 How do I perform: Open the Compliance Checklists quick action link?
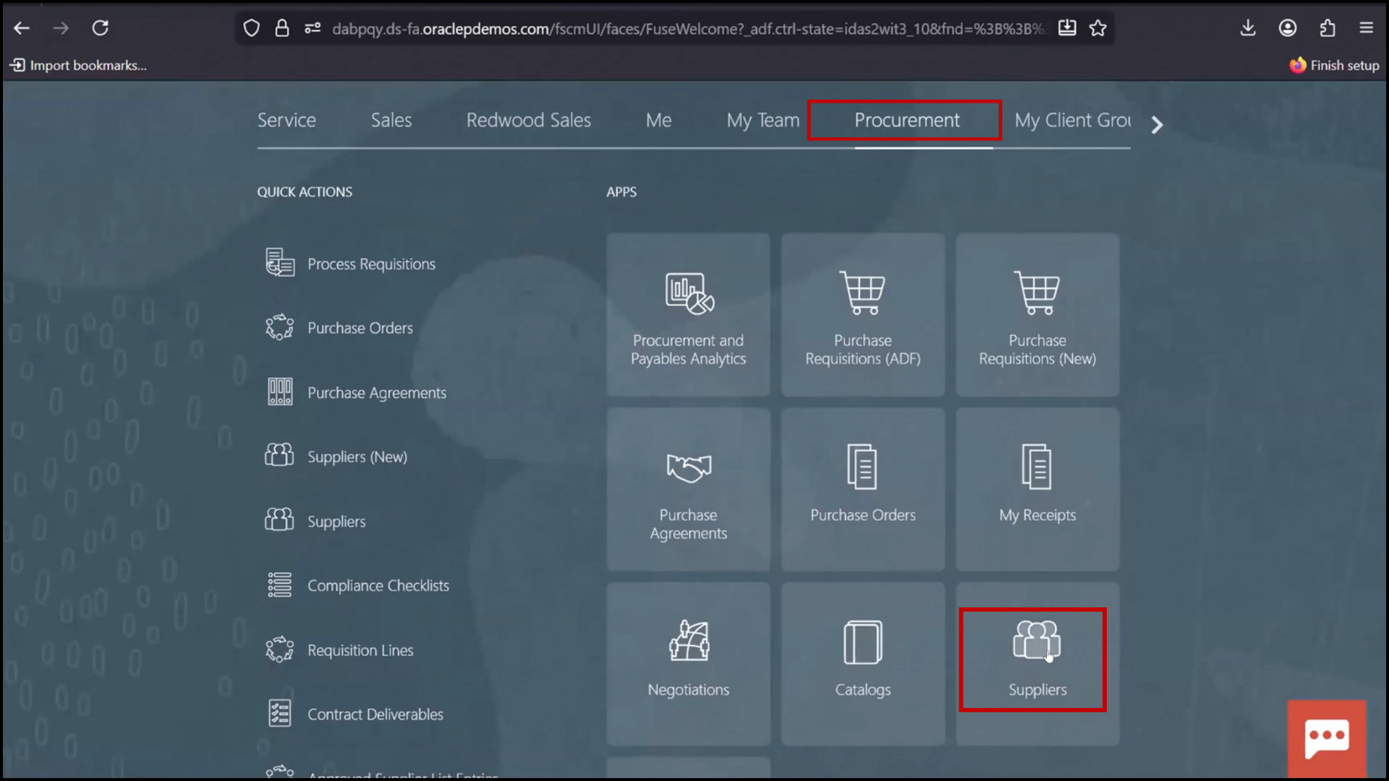coord(378,586)
